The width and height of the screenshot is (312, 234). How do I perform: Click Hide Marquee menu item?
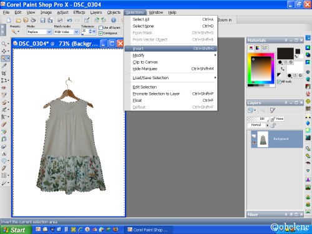(170, 69)
